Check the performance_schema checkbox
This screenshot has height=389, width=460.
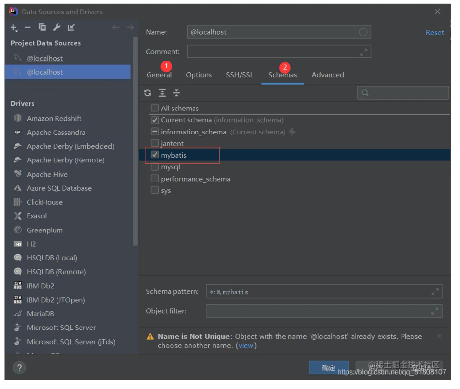155,179
